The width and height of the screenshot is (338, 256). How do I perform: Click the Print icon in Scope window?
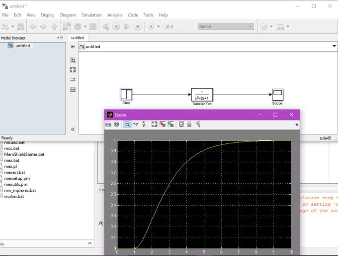pos(108,125)
